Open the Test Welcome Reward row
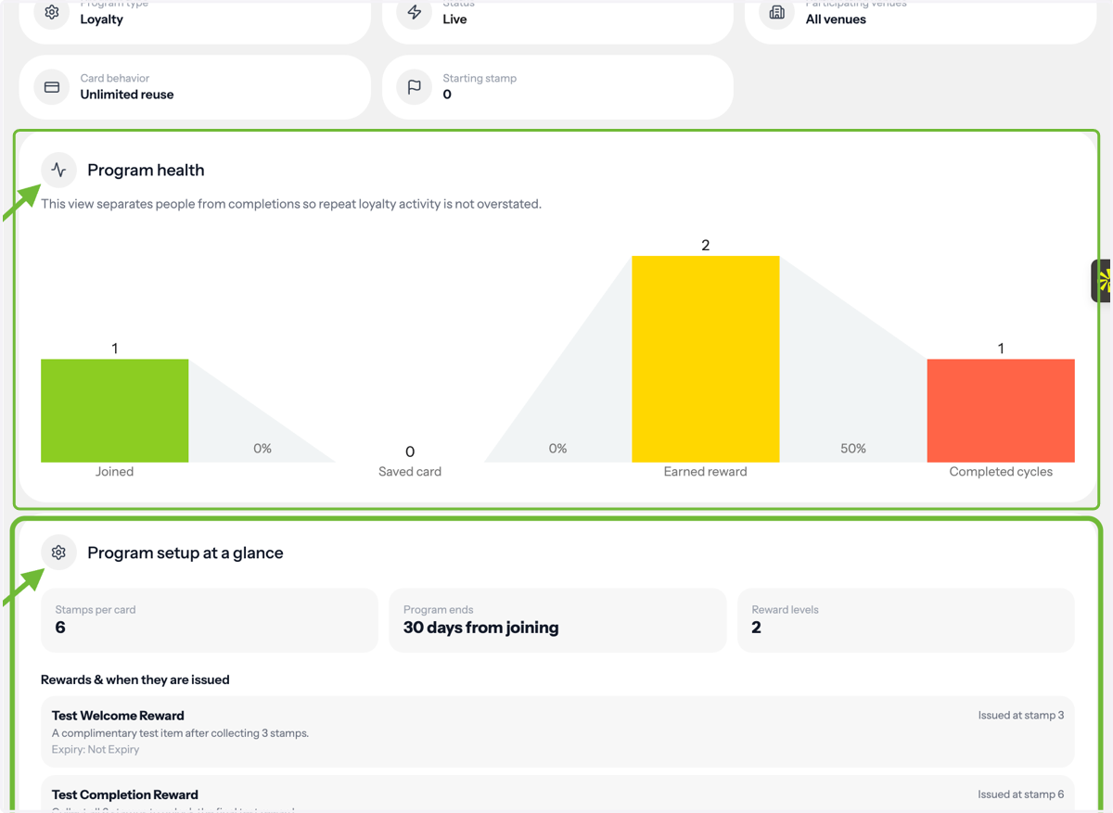The width and height of the screenshot is (1113, 813). [x=557, y=731]
